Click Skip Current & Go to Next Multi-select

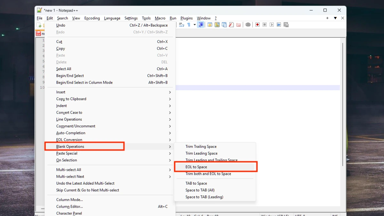pyautogui.click(x=110, y=190)
